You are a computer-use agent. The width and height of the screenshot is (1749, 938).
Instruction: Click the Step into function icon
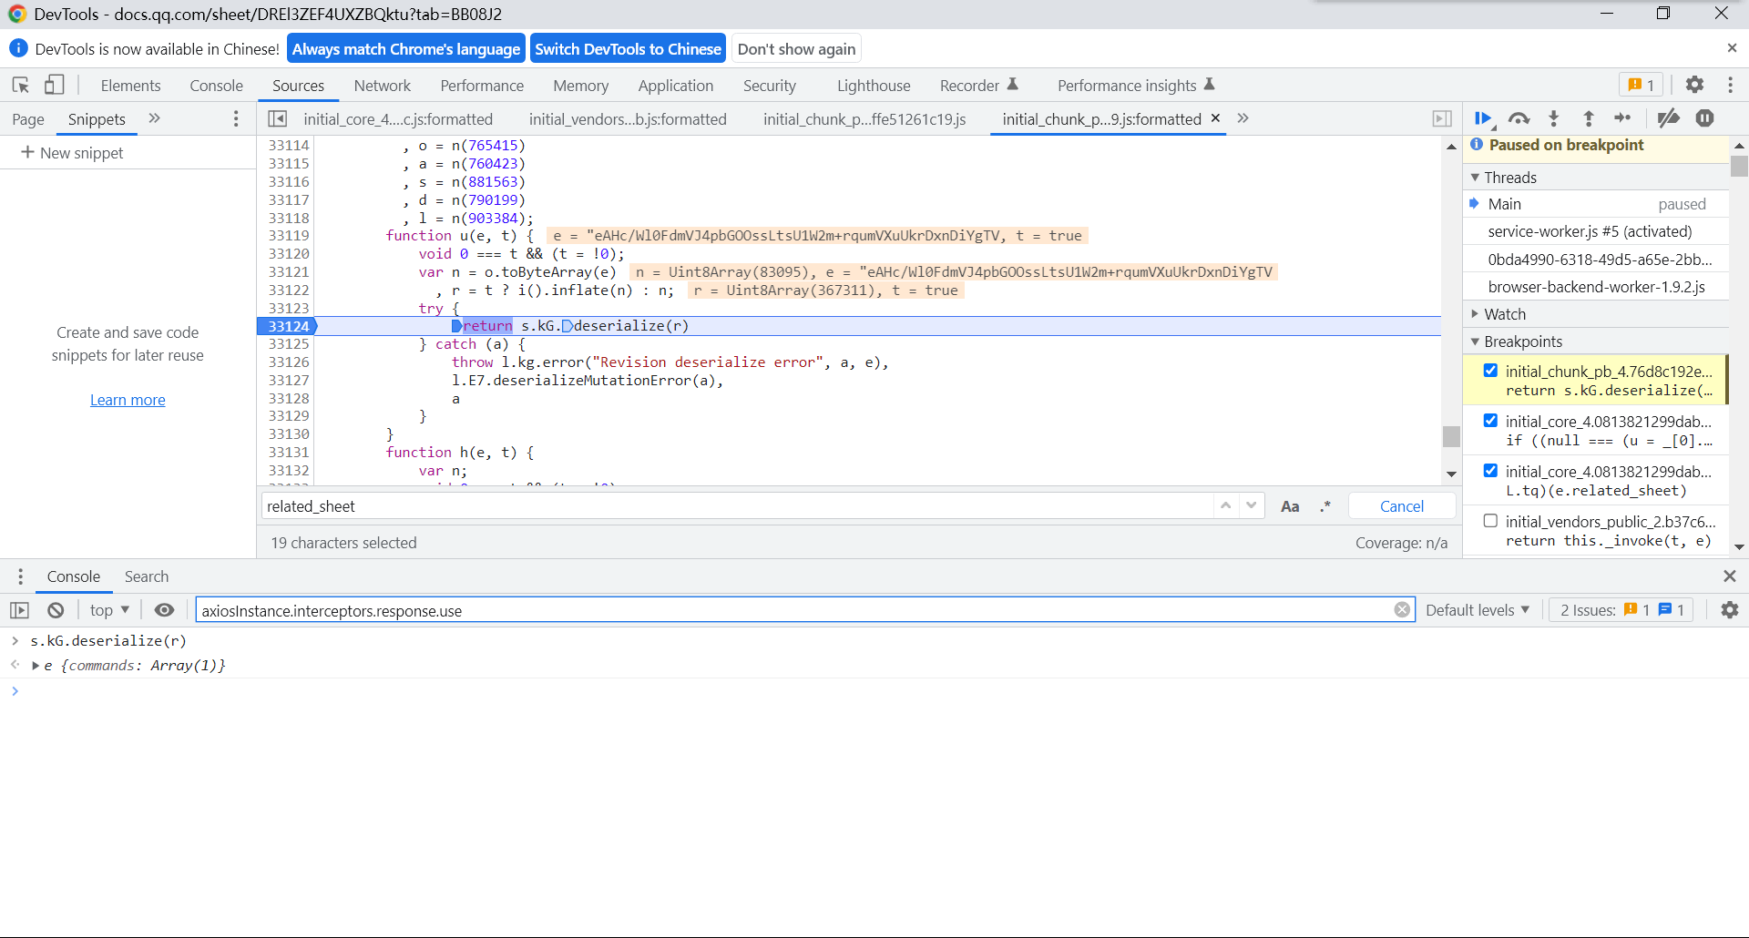[x=1554, y=118]
